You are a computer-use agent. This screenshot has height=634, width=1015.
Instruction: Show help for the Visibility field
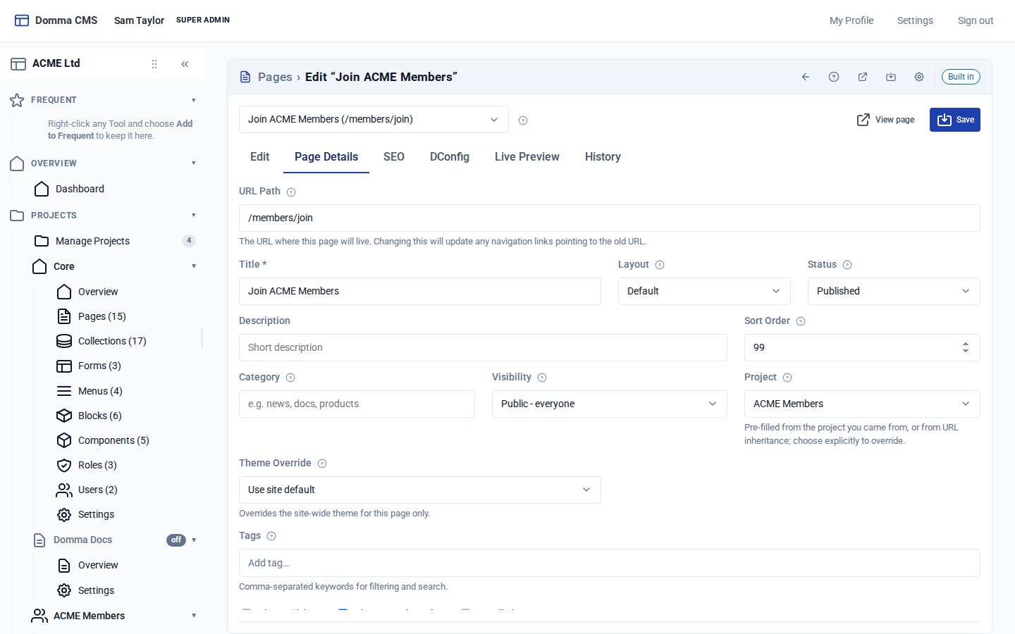542,378
